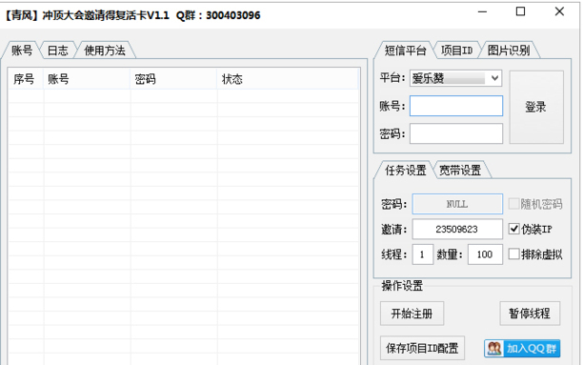Screen dimensions: 583x365
Task: Click the 开始注册 button
Action: pyautogui.click(x=412, y=314)
